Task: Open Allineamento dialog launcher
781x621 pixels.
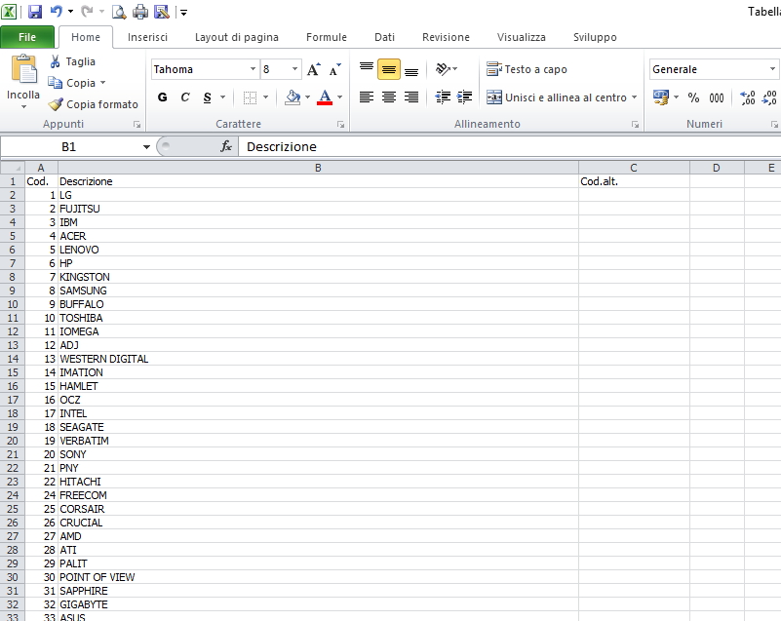Action: [635, 125]
